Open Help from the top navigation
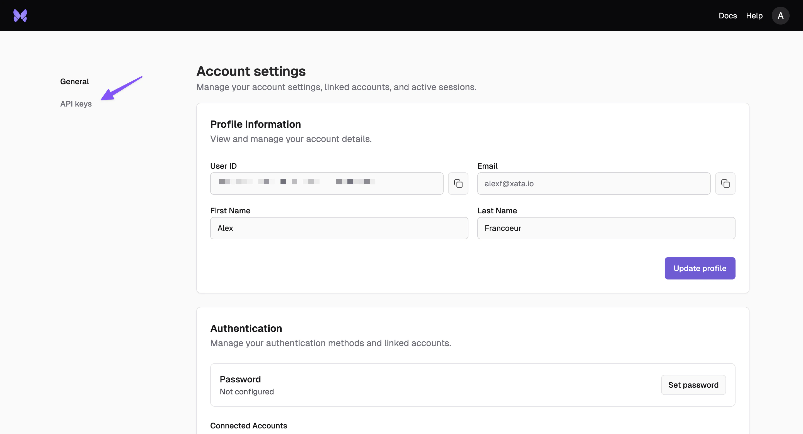 pos(754,15)
